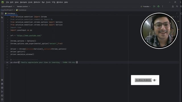Open editor tab options three-dots menu

coord(177,13)
